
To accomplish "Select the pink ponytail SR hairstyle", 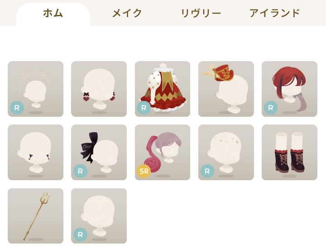I will [x=163, y=153].
